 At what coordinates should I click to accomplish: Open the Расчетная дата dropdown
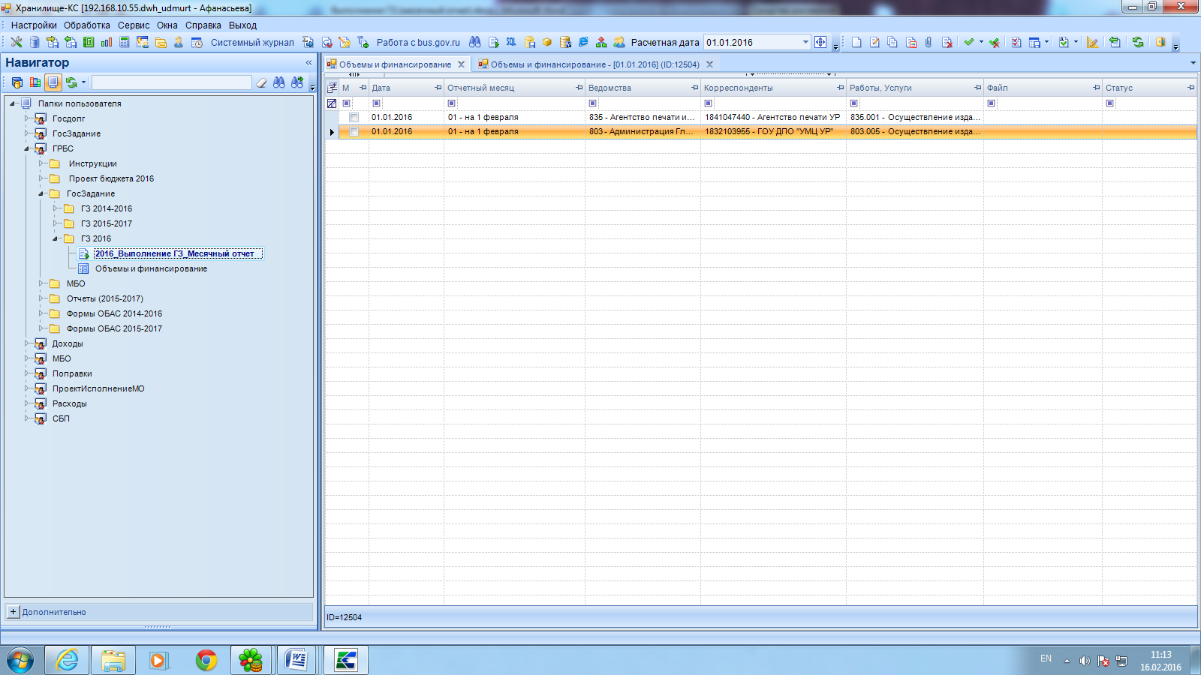click(x=805, y=43)
